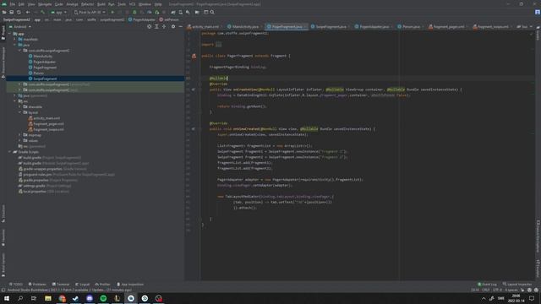The width and height of the screenshot is (541, 304).
Task: Click the Search Everywhere magnifier icon
Action: coord(212,12)
